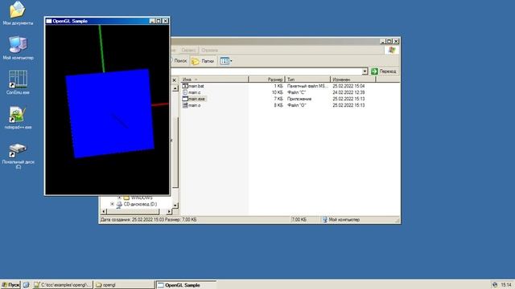Click the quick launch icon beside Пуск
The height and width of the screenshot is (289, 515).
[x=27, y=285]
